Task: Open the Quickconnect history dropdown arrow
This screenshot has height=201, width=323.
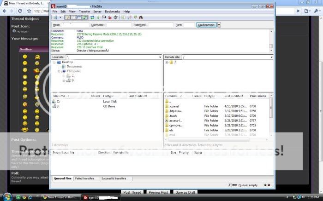Action: click(219, 25)
